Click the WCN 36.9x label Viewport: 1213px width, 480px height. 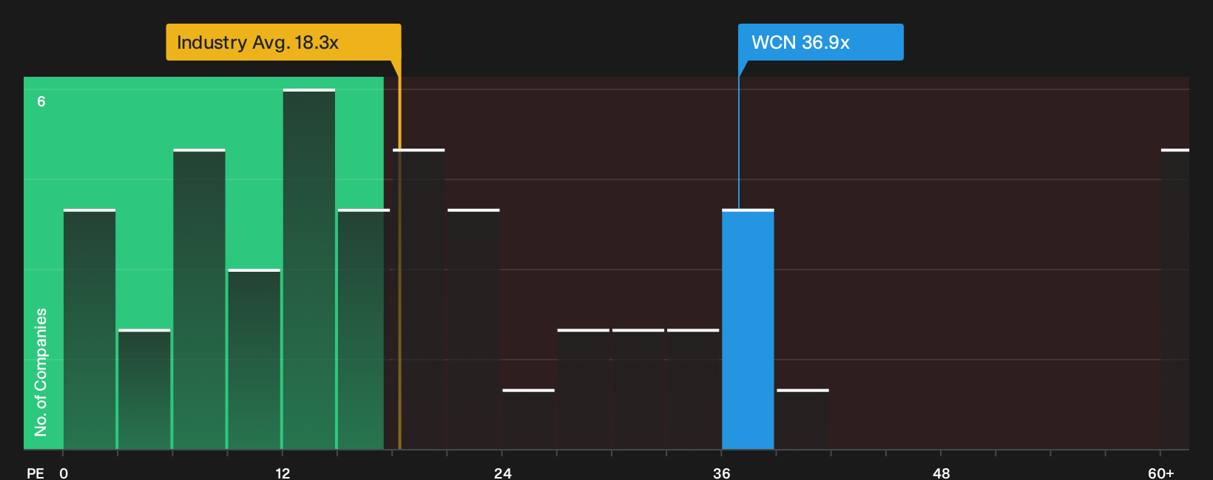pyautogui.click(x=820, y=42)
